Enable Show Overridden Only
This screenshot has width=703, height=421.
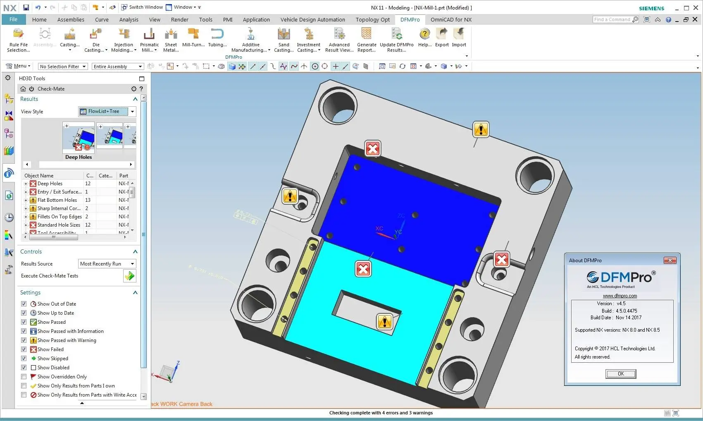24,377
